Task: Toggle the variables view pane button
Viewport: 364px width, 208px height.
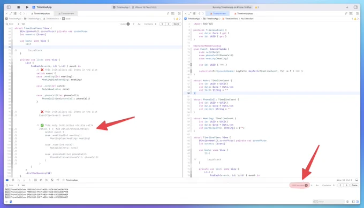Action: tap(353, 202)
